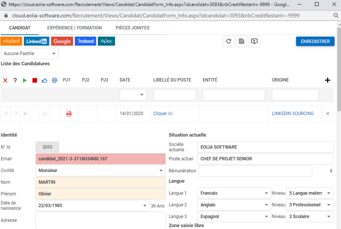The image size is (341, 229).
Task: Expand the Langue 2 Anglais dropdown
Action: coord(234,205)
